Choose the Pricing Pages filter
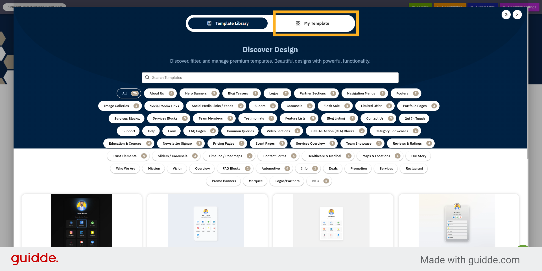Image resolution: width=542 pixels, height=271 pixels. click(227, 144)
